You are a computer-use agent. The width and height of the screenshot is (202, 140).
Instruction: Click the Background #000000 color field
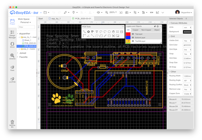point(187,32)
